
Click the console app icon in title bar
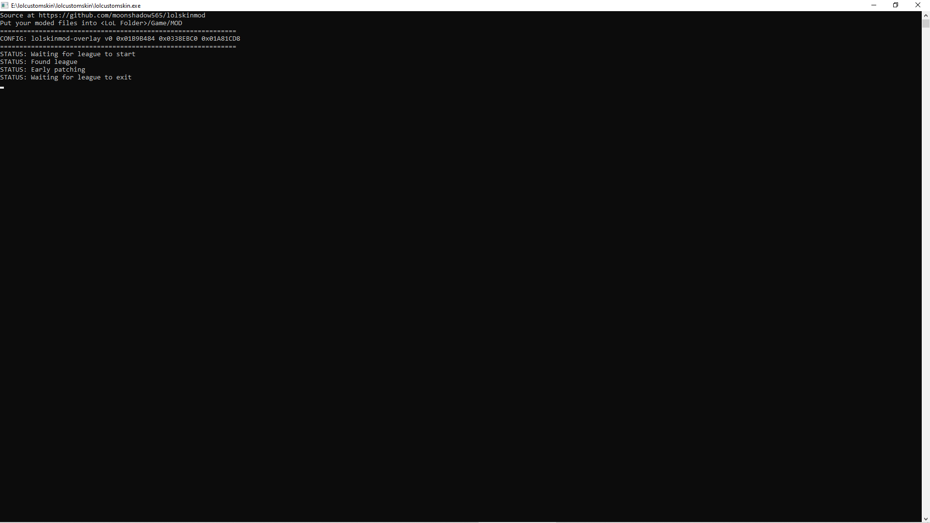(x=5, y=5)
